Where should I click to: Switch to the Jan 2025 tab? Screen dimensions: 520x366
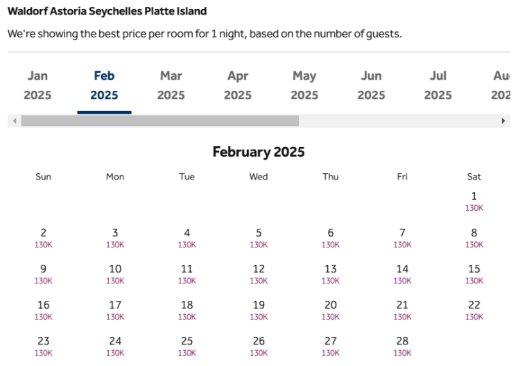37,85
